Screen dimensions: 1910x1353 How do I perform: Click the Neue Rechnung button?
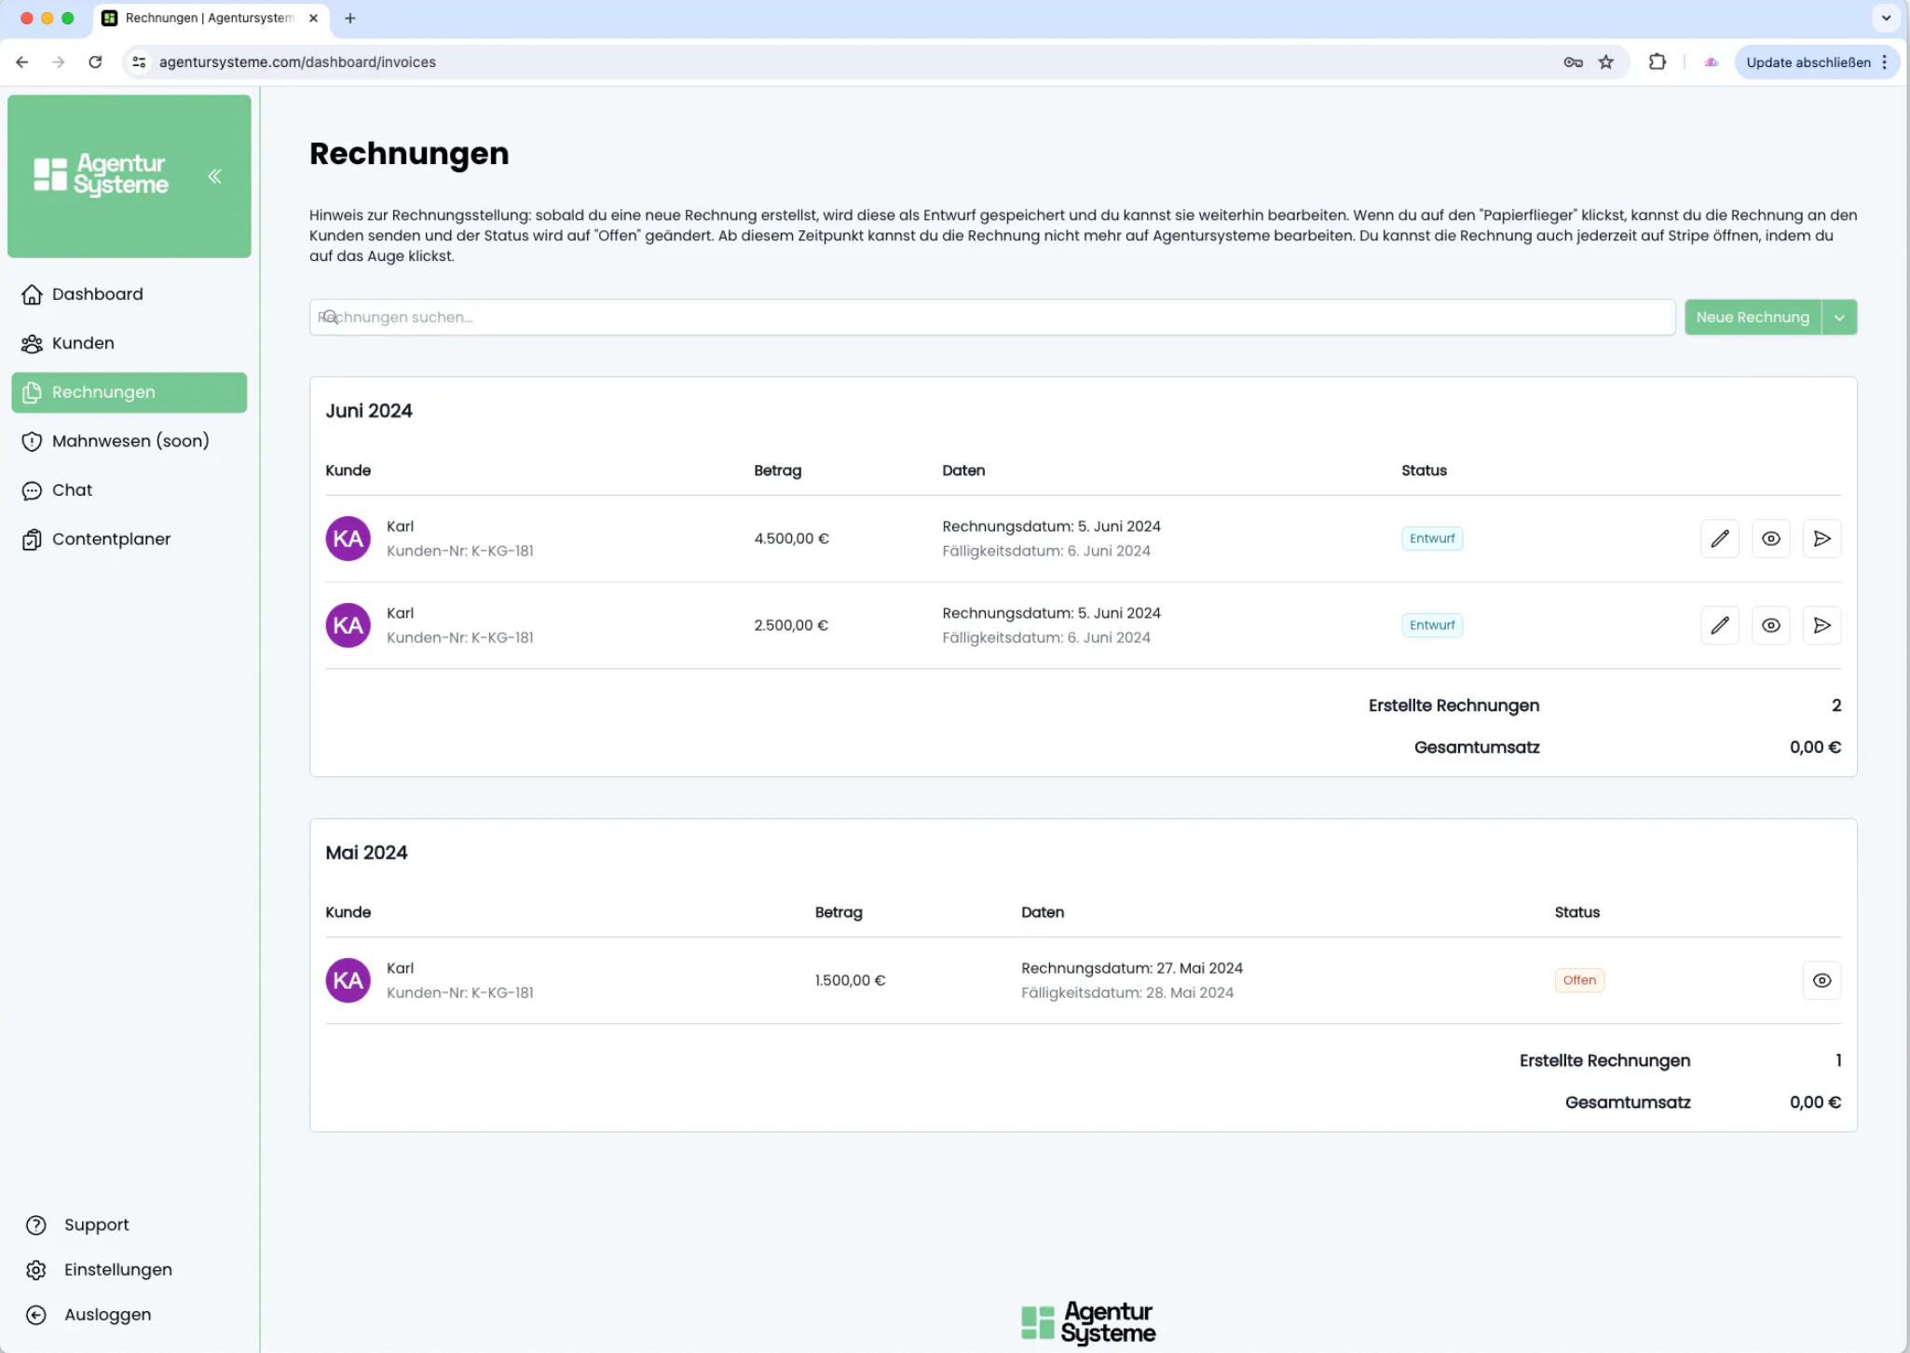click(1752, 318)
